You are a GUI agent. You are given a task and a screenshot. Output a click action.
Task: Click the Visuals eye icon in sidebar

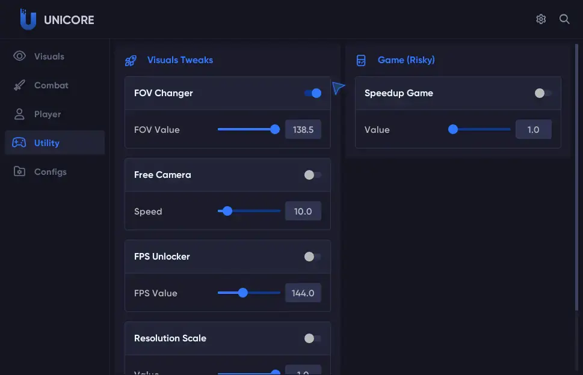tap(19, 56)
